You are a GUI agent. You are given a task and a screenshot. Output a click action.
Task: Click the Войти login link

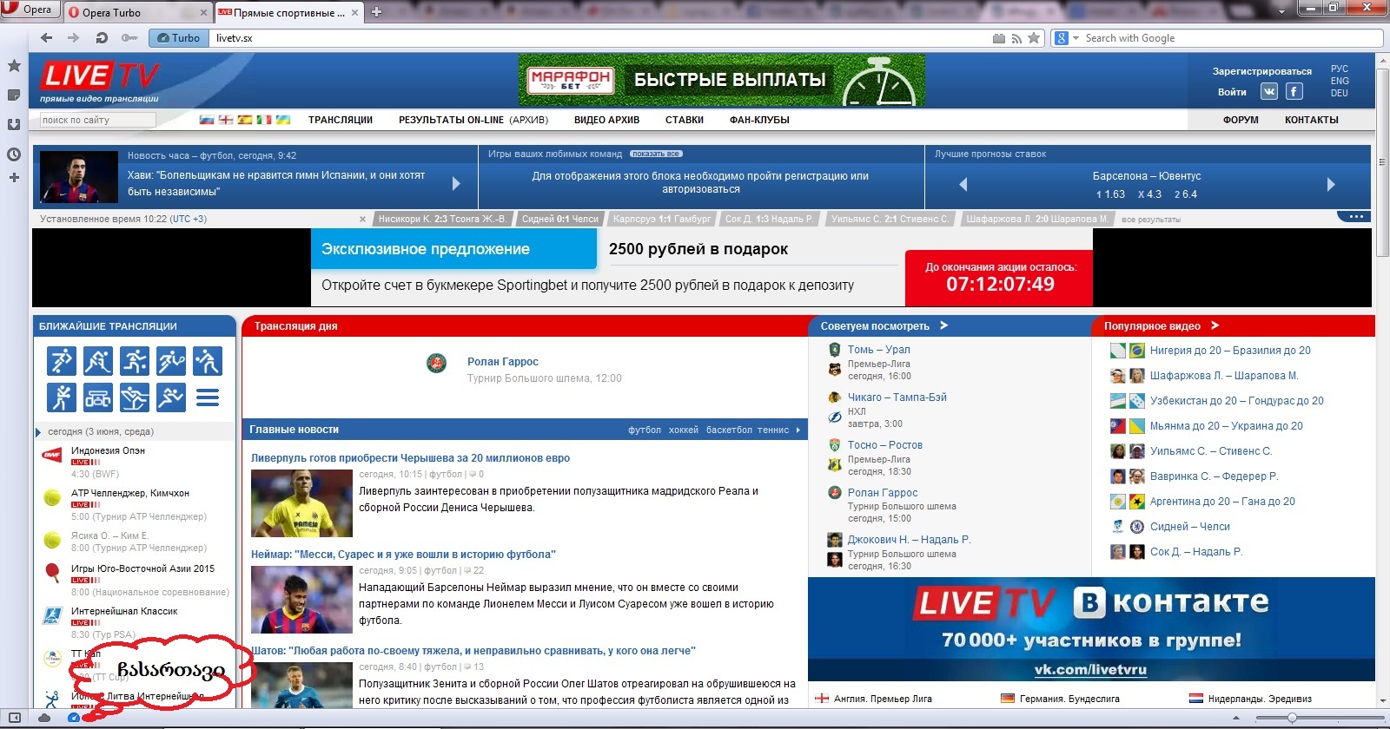(1232, 92)
